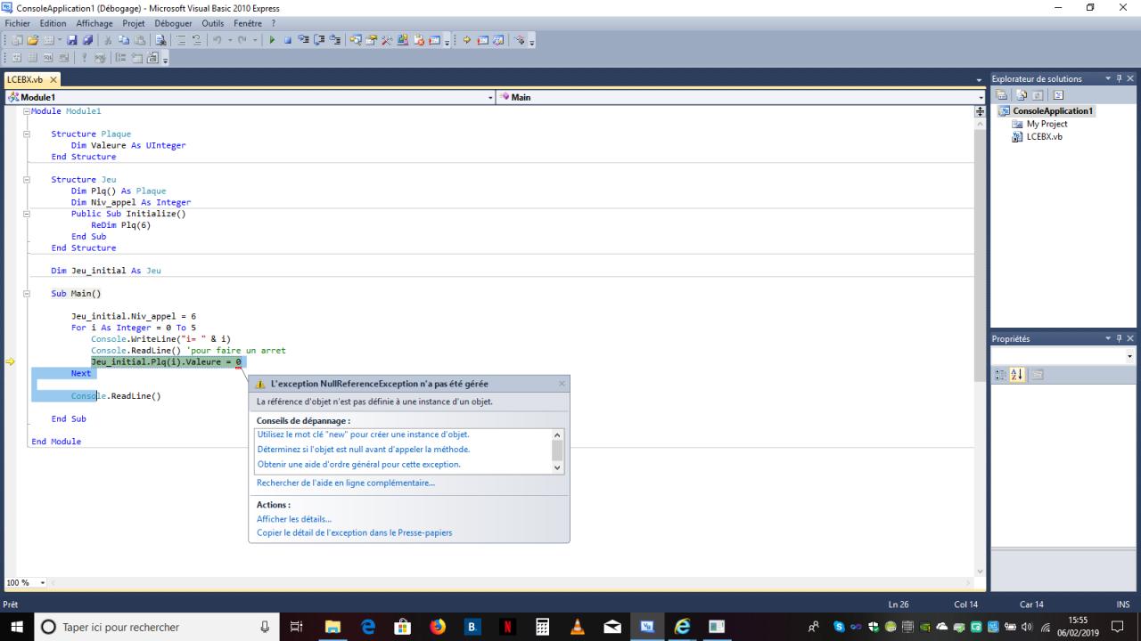This screenshot has width=1141, height=641.
Task: Collapse the Module Module1 code block
Action: [x=27, y=111]
